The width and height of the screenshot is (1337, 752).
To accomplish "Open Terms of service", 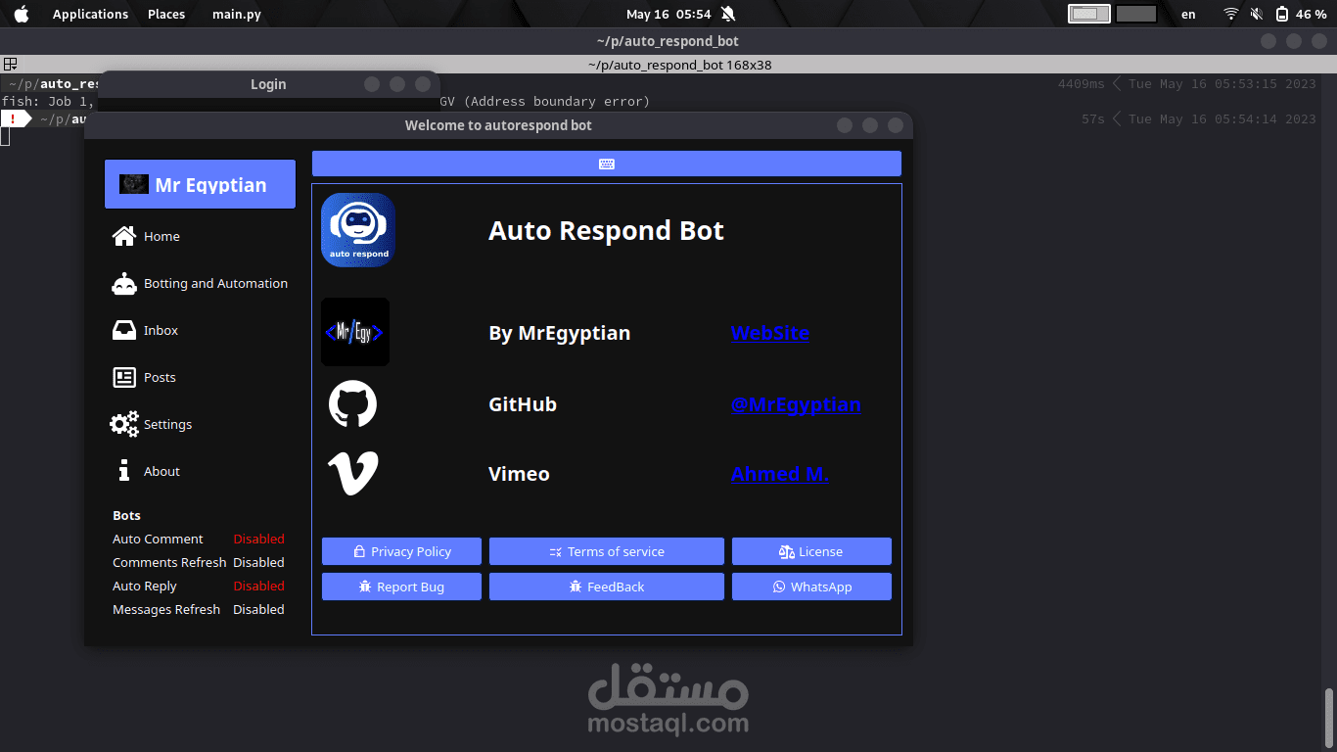I will coord(607,551).
